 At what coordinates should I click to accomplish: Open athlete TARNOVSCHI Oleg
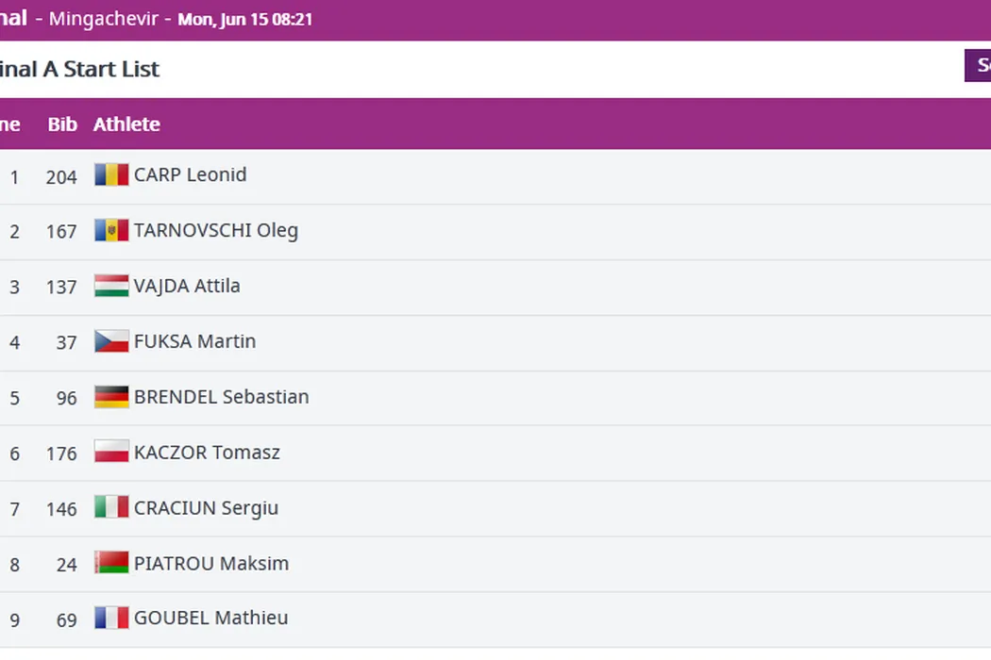click(215, 230)
